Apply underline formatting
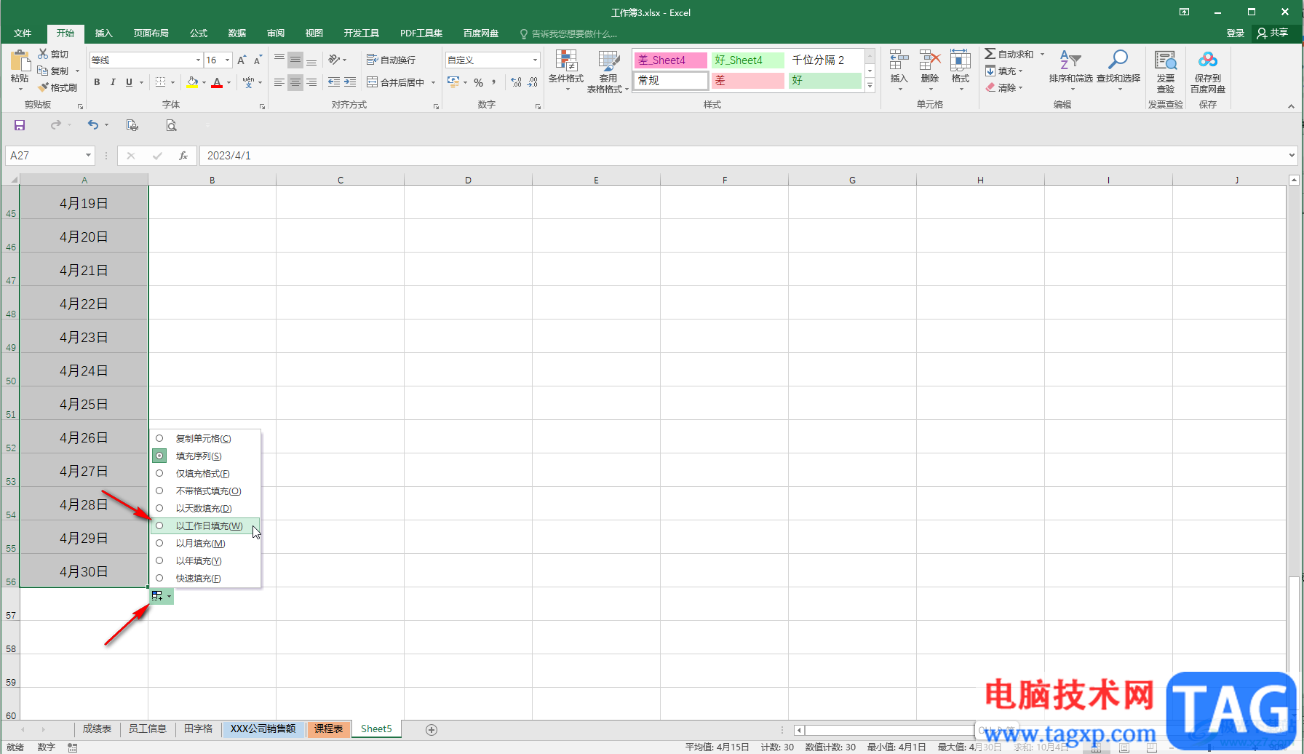Screen dimensions: 1304x754 point(129,82)
